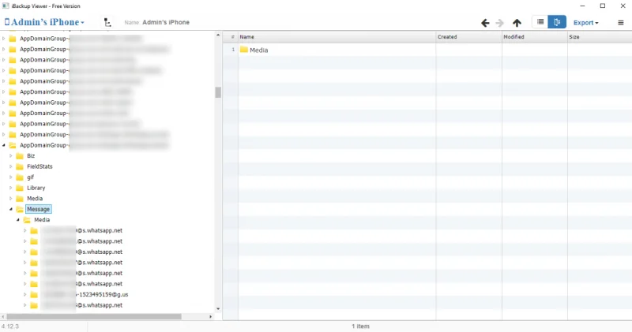Switch to tree view mode
This screenshot has height=332, width=632.
coord(557,23)
